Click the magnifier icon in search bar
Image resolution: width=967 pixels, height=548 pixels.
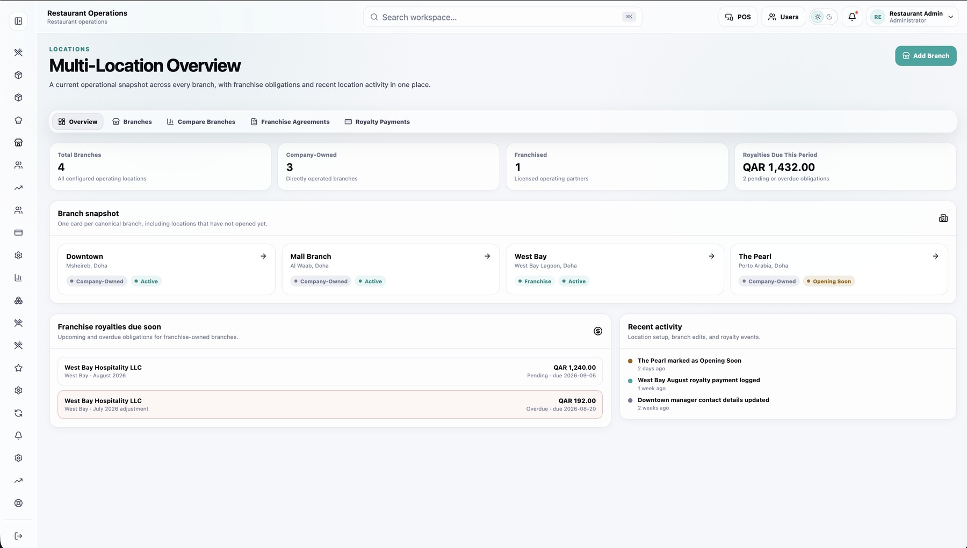374,17
